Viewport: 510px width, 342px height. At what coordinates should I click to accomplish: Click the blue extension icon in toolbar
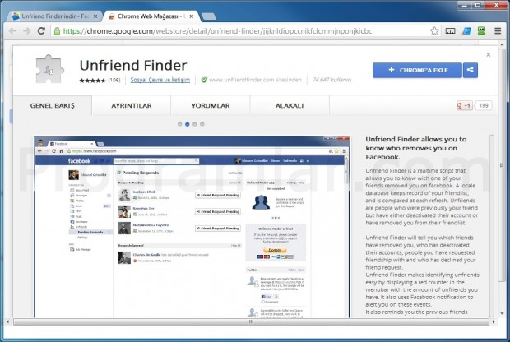point(466,31)
